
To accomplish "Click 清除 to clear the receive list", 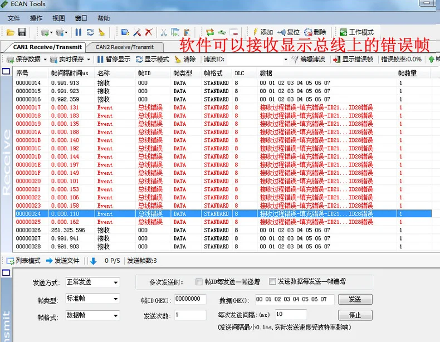I will [x=185, y=59].
